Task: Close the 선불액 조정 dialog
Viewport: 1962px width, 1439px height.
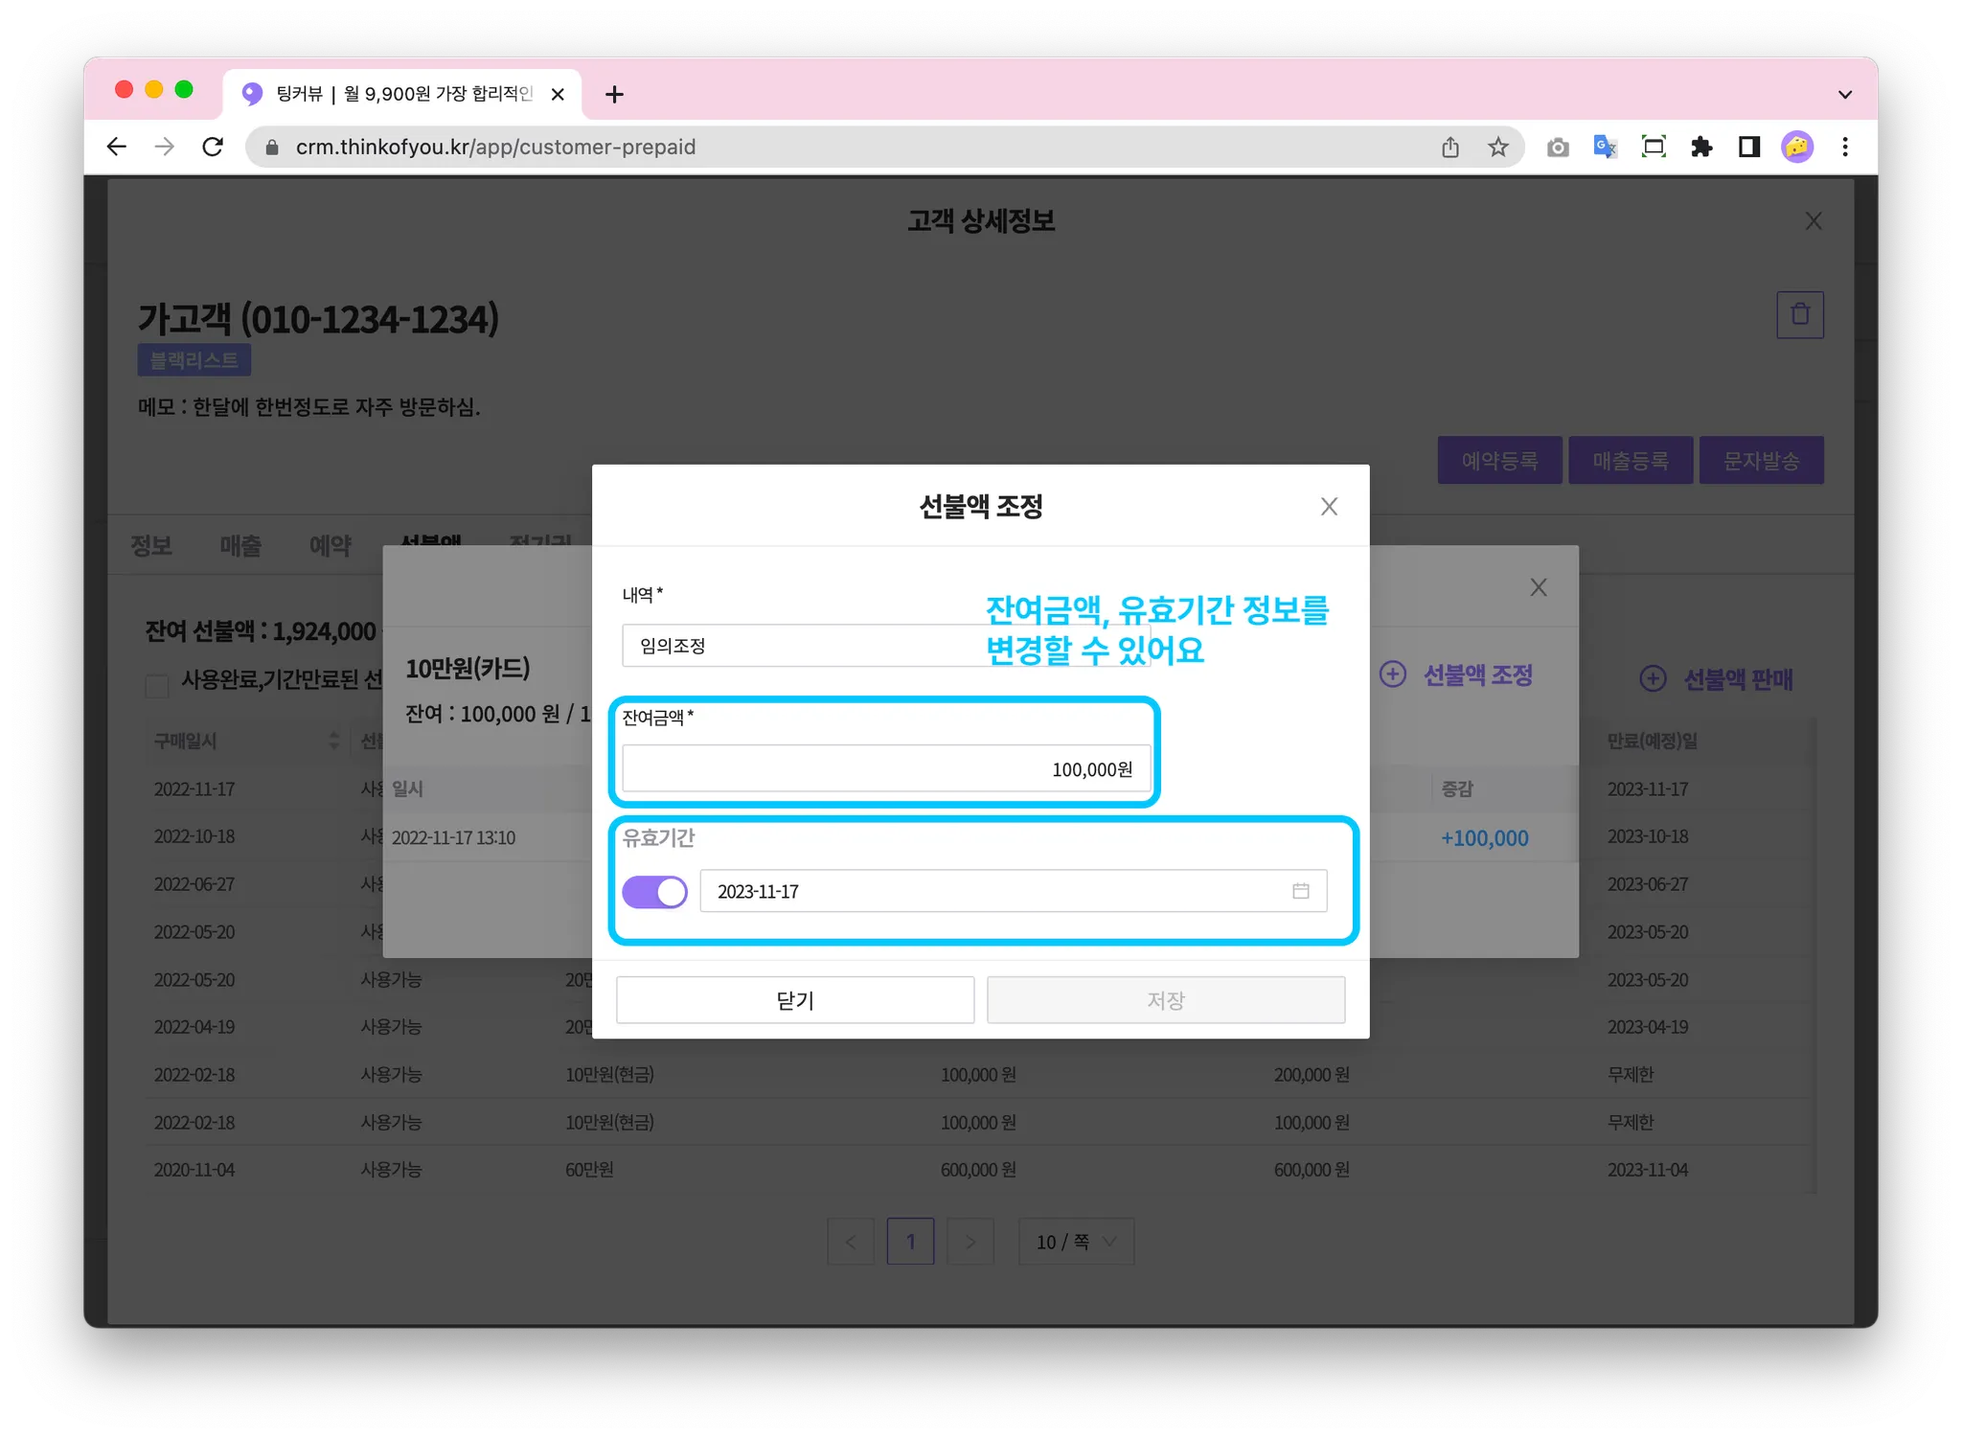Action: [1328, 506]
